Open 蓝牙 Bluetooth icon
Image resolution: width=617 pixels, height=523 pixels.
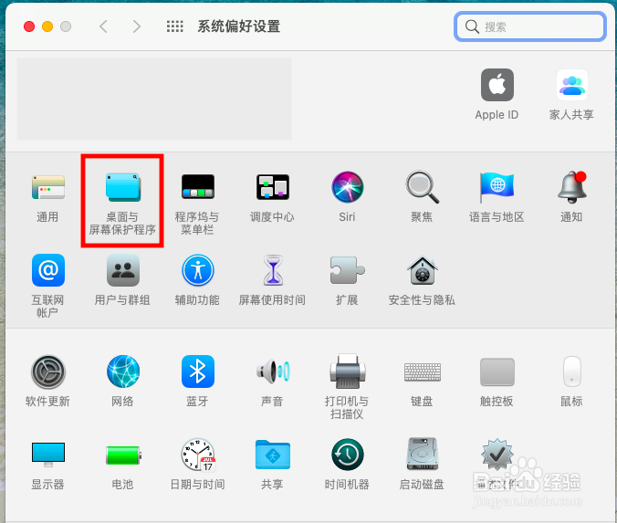(x=197, y=371)
